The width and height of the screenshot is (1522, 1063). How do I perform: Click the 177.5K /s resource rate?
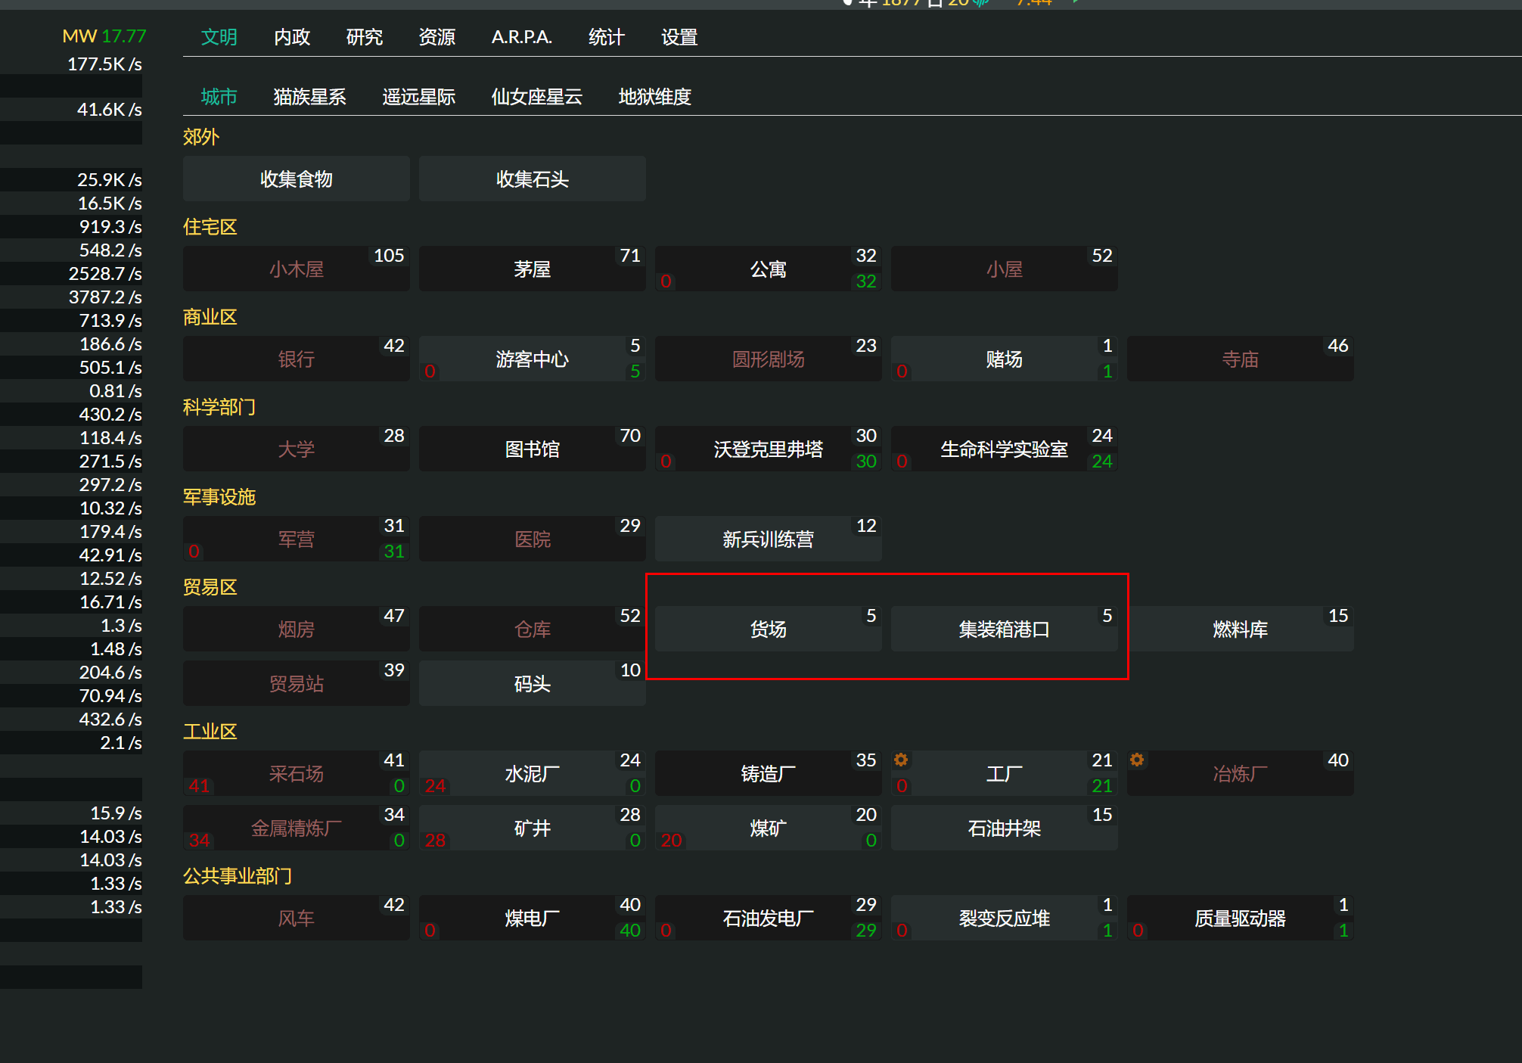coord(105,64)
